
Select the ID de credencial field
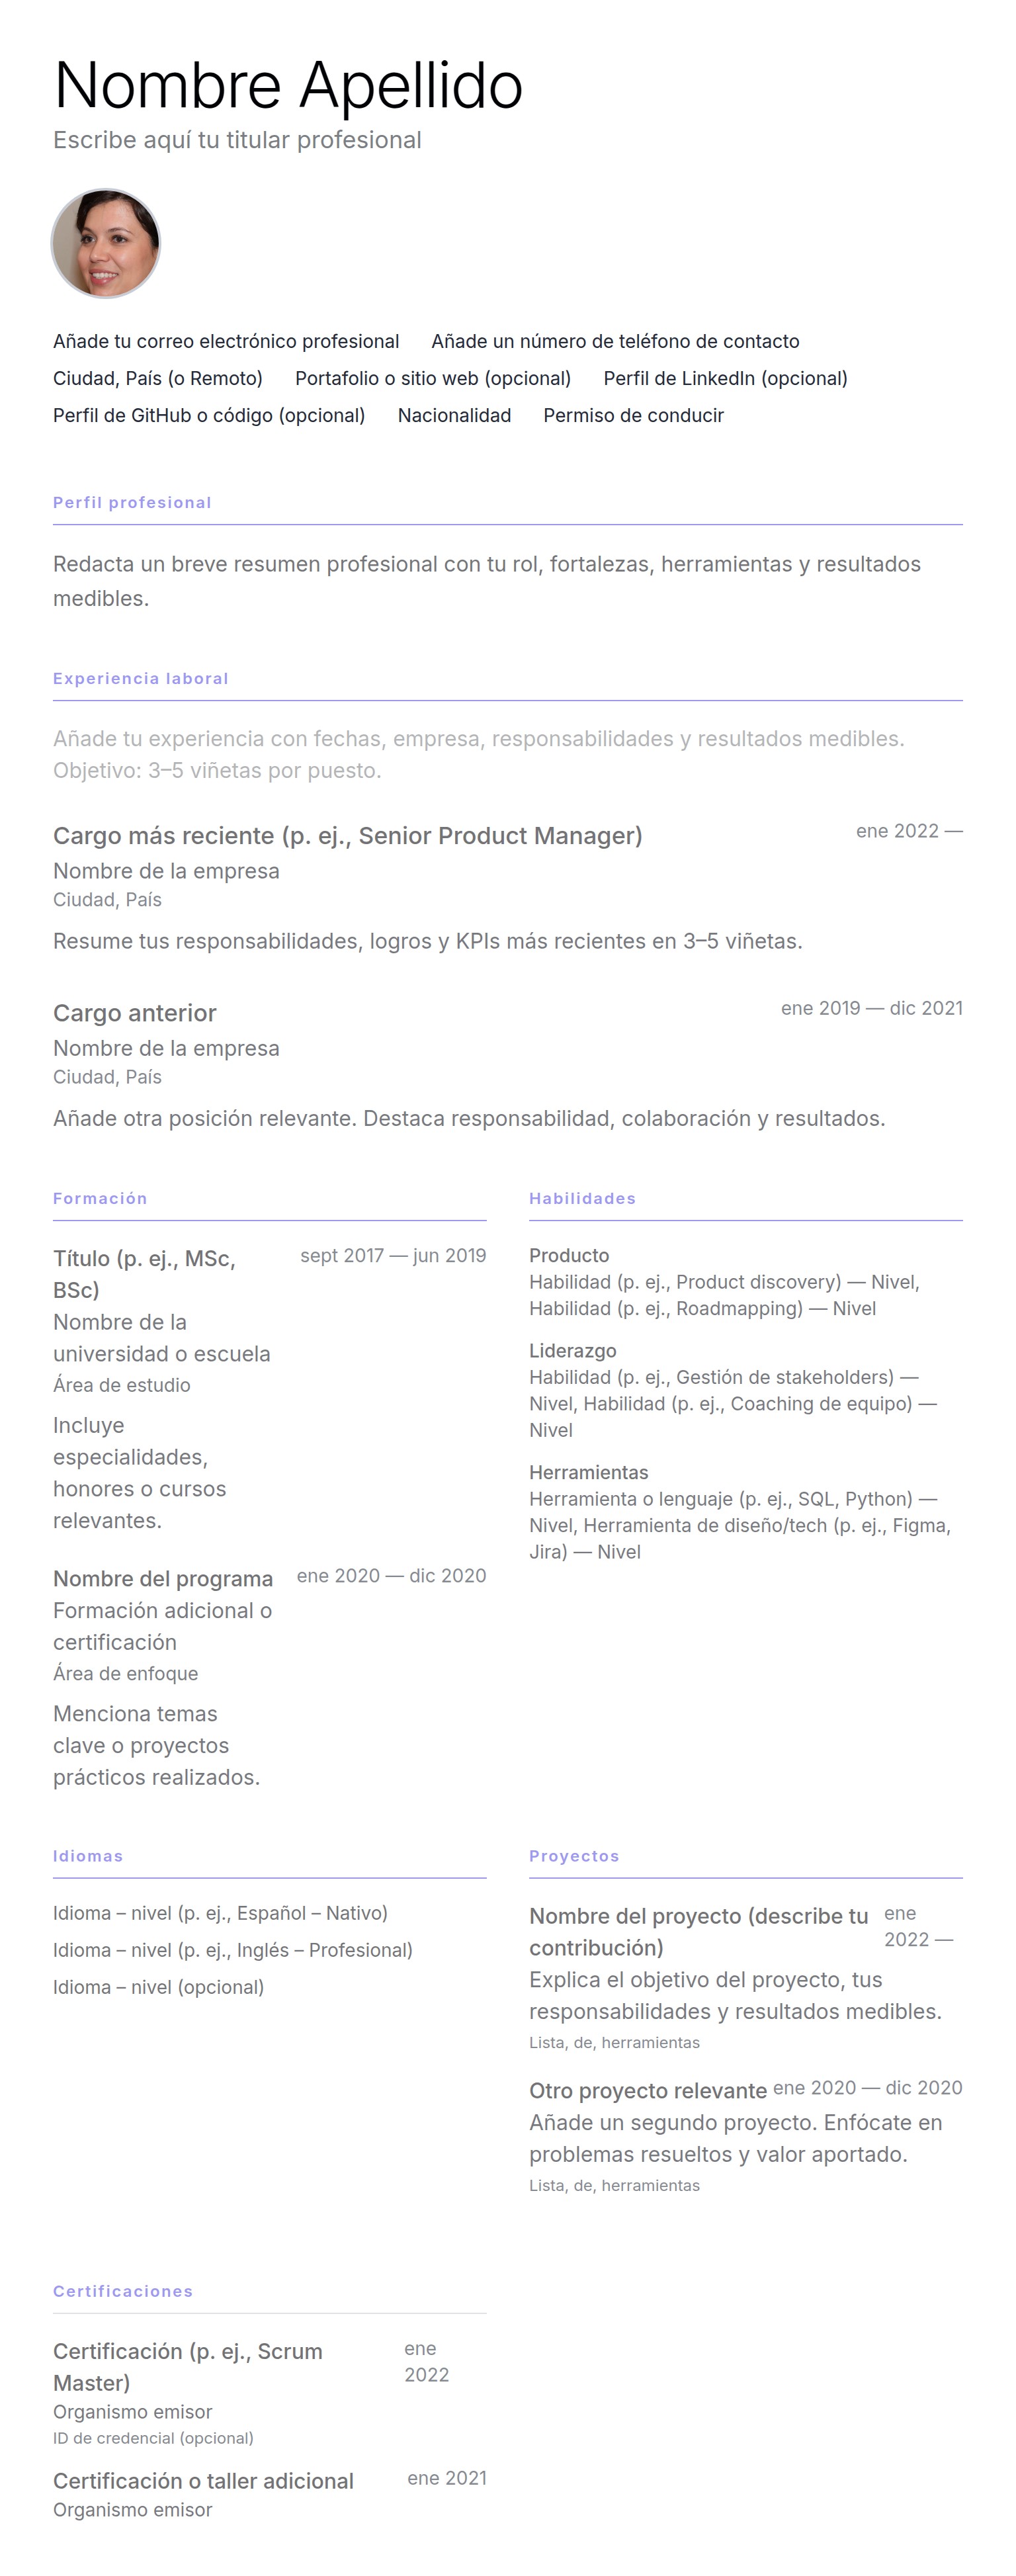pos(153,2438)
